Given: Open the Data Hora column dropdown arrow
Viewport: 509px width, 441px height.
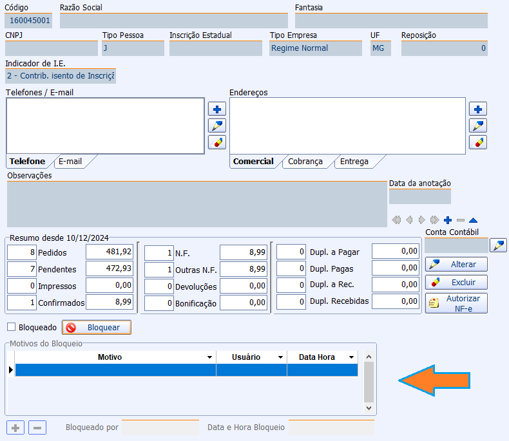Looking at the screenshot, I should tap(351, 357).
